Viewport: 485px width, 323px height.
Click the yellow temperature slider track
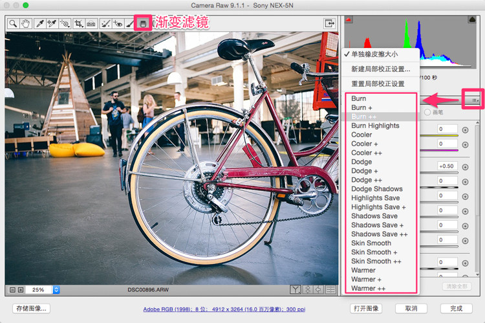click(x=438, y=136)
